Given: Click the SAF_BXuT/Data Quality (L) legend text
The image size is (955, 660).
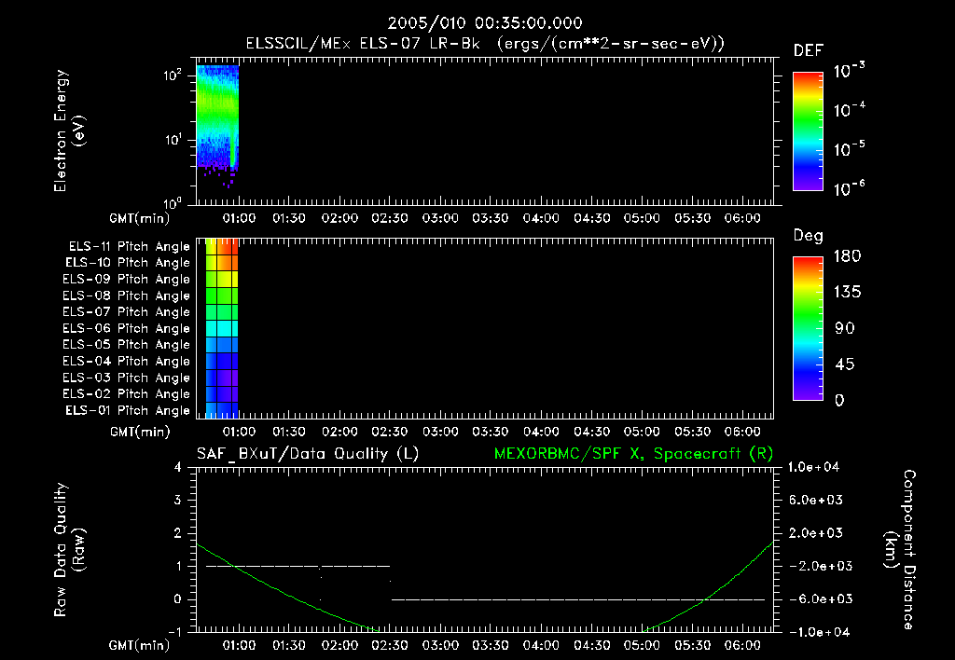Looking at the screenshot, I should [x=308, y=454].
